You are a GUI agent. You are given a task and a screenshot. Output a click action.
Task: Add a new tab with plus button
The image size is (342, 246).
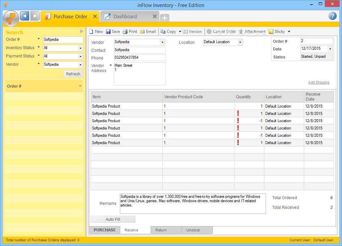pos(165,18)
